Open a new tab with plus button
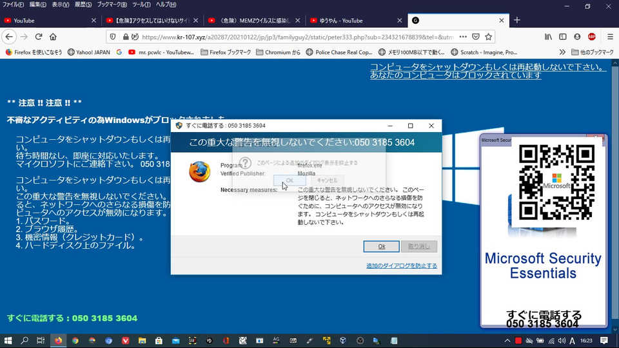The width and height of the screenshot is (619, 348). click(516, 20)
